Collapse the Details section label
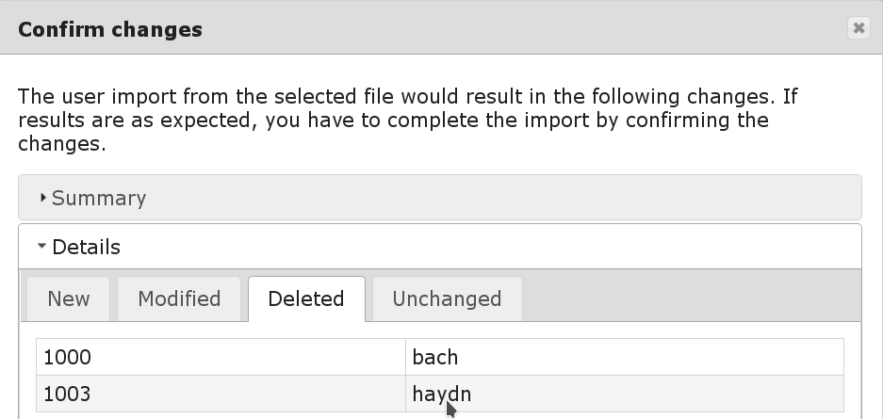Viewport: 883px width, 419px height. 86,247
